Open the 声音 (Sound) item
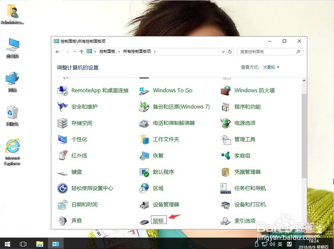The height and width of the screenshot is (249, 334). 77,220
